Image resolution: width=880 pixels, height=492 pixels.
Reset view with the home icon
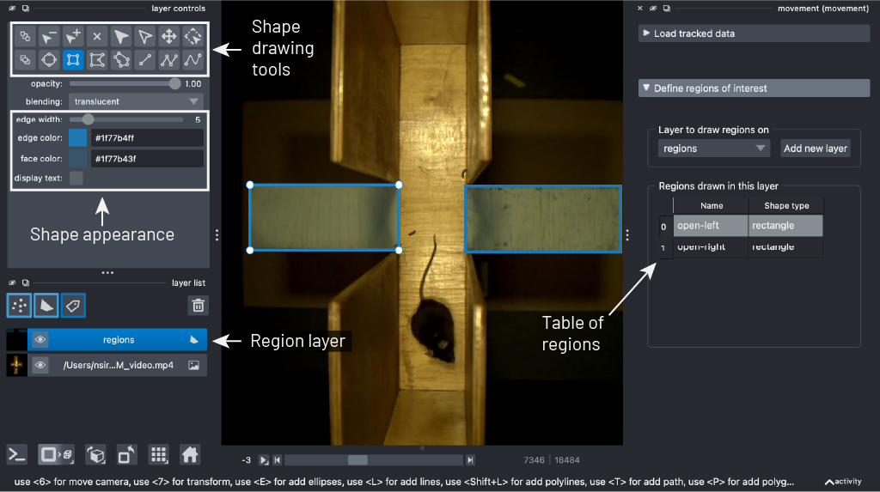[190, 454]
